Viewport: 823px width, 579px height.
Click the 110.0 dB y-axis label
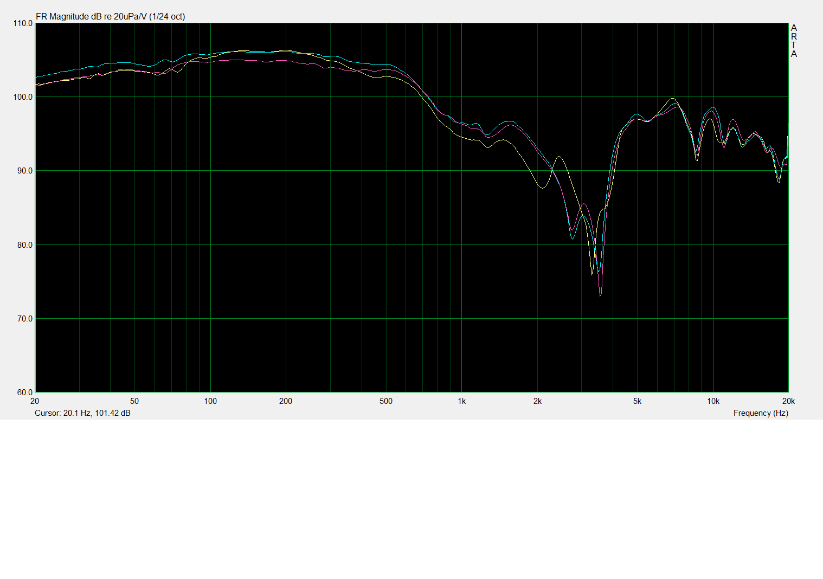[23, 23]
